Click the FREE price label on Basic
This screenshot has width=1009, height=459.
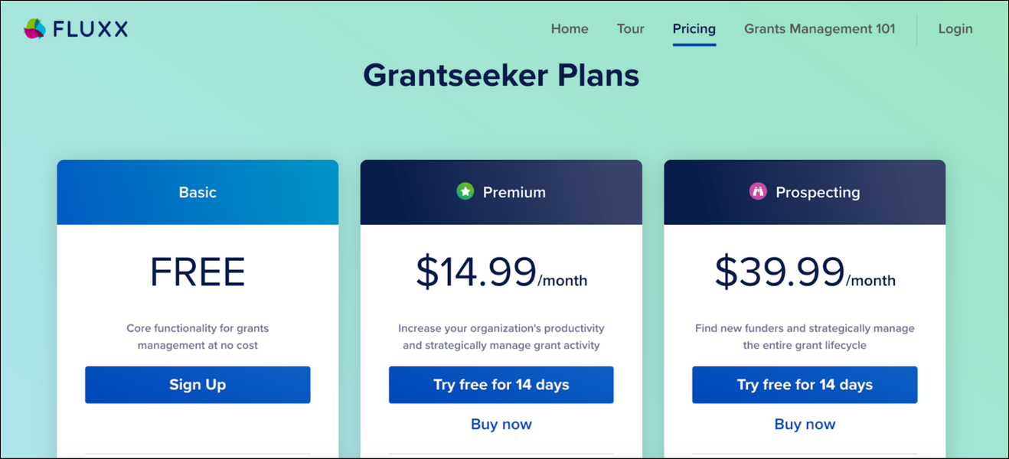[x=198, y=272]
